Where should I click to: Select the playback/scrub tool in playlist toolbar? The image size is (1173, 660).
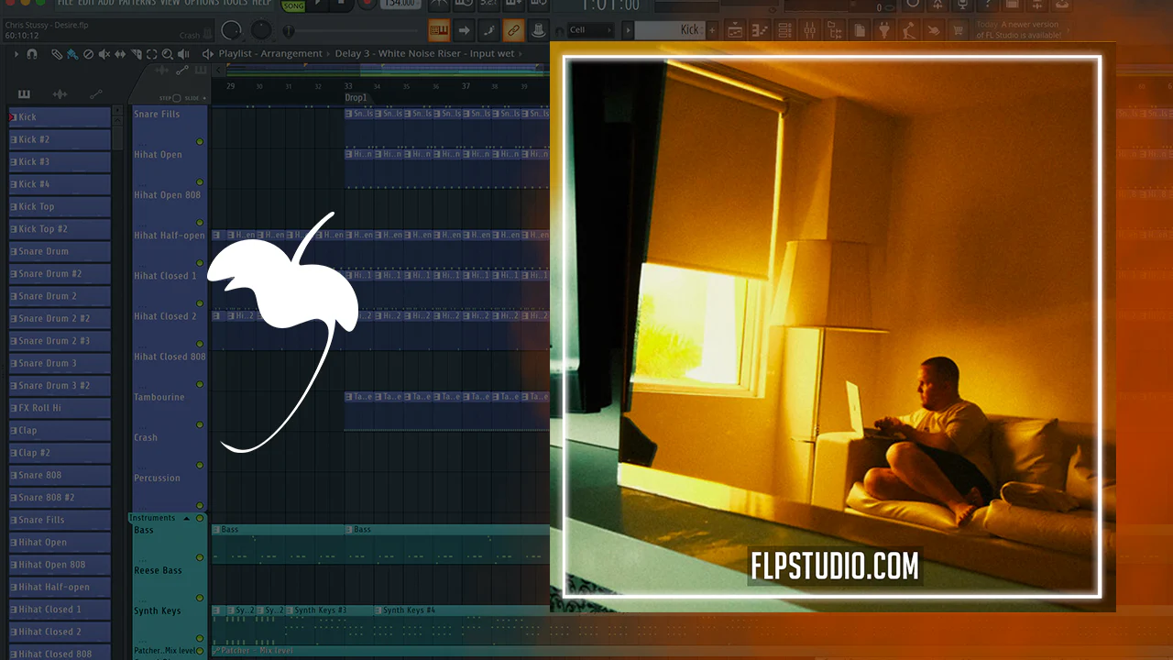point(183,54)
